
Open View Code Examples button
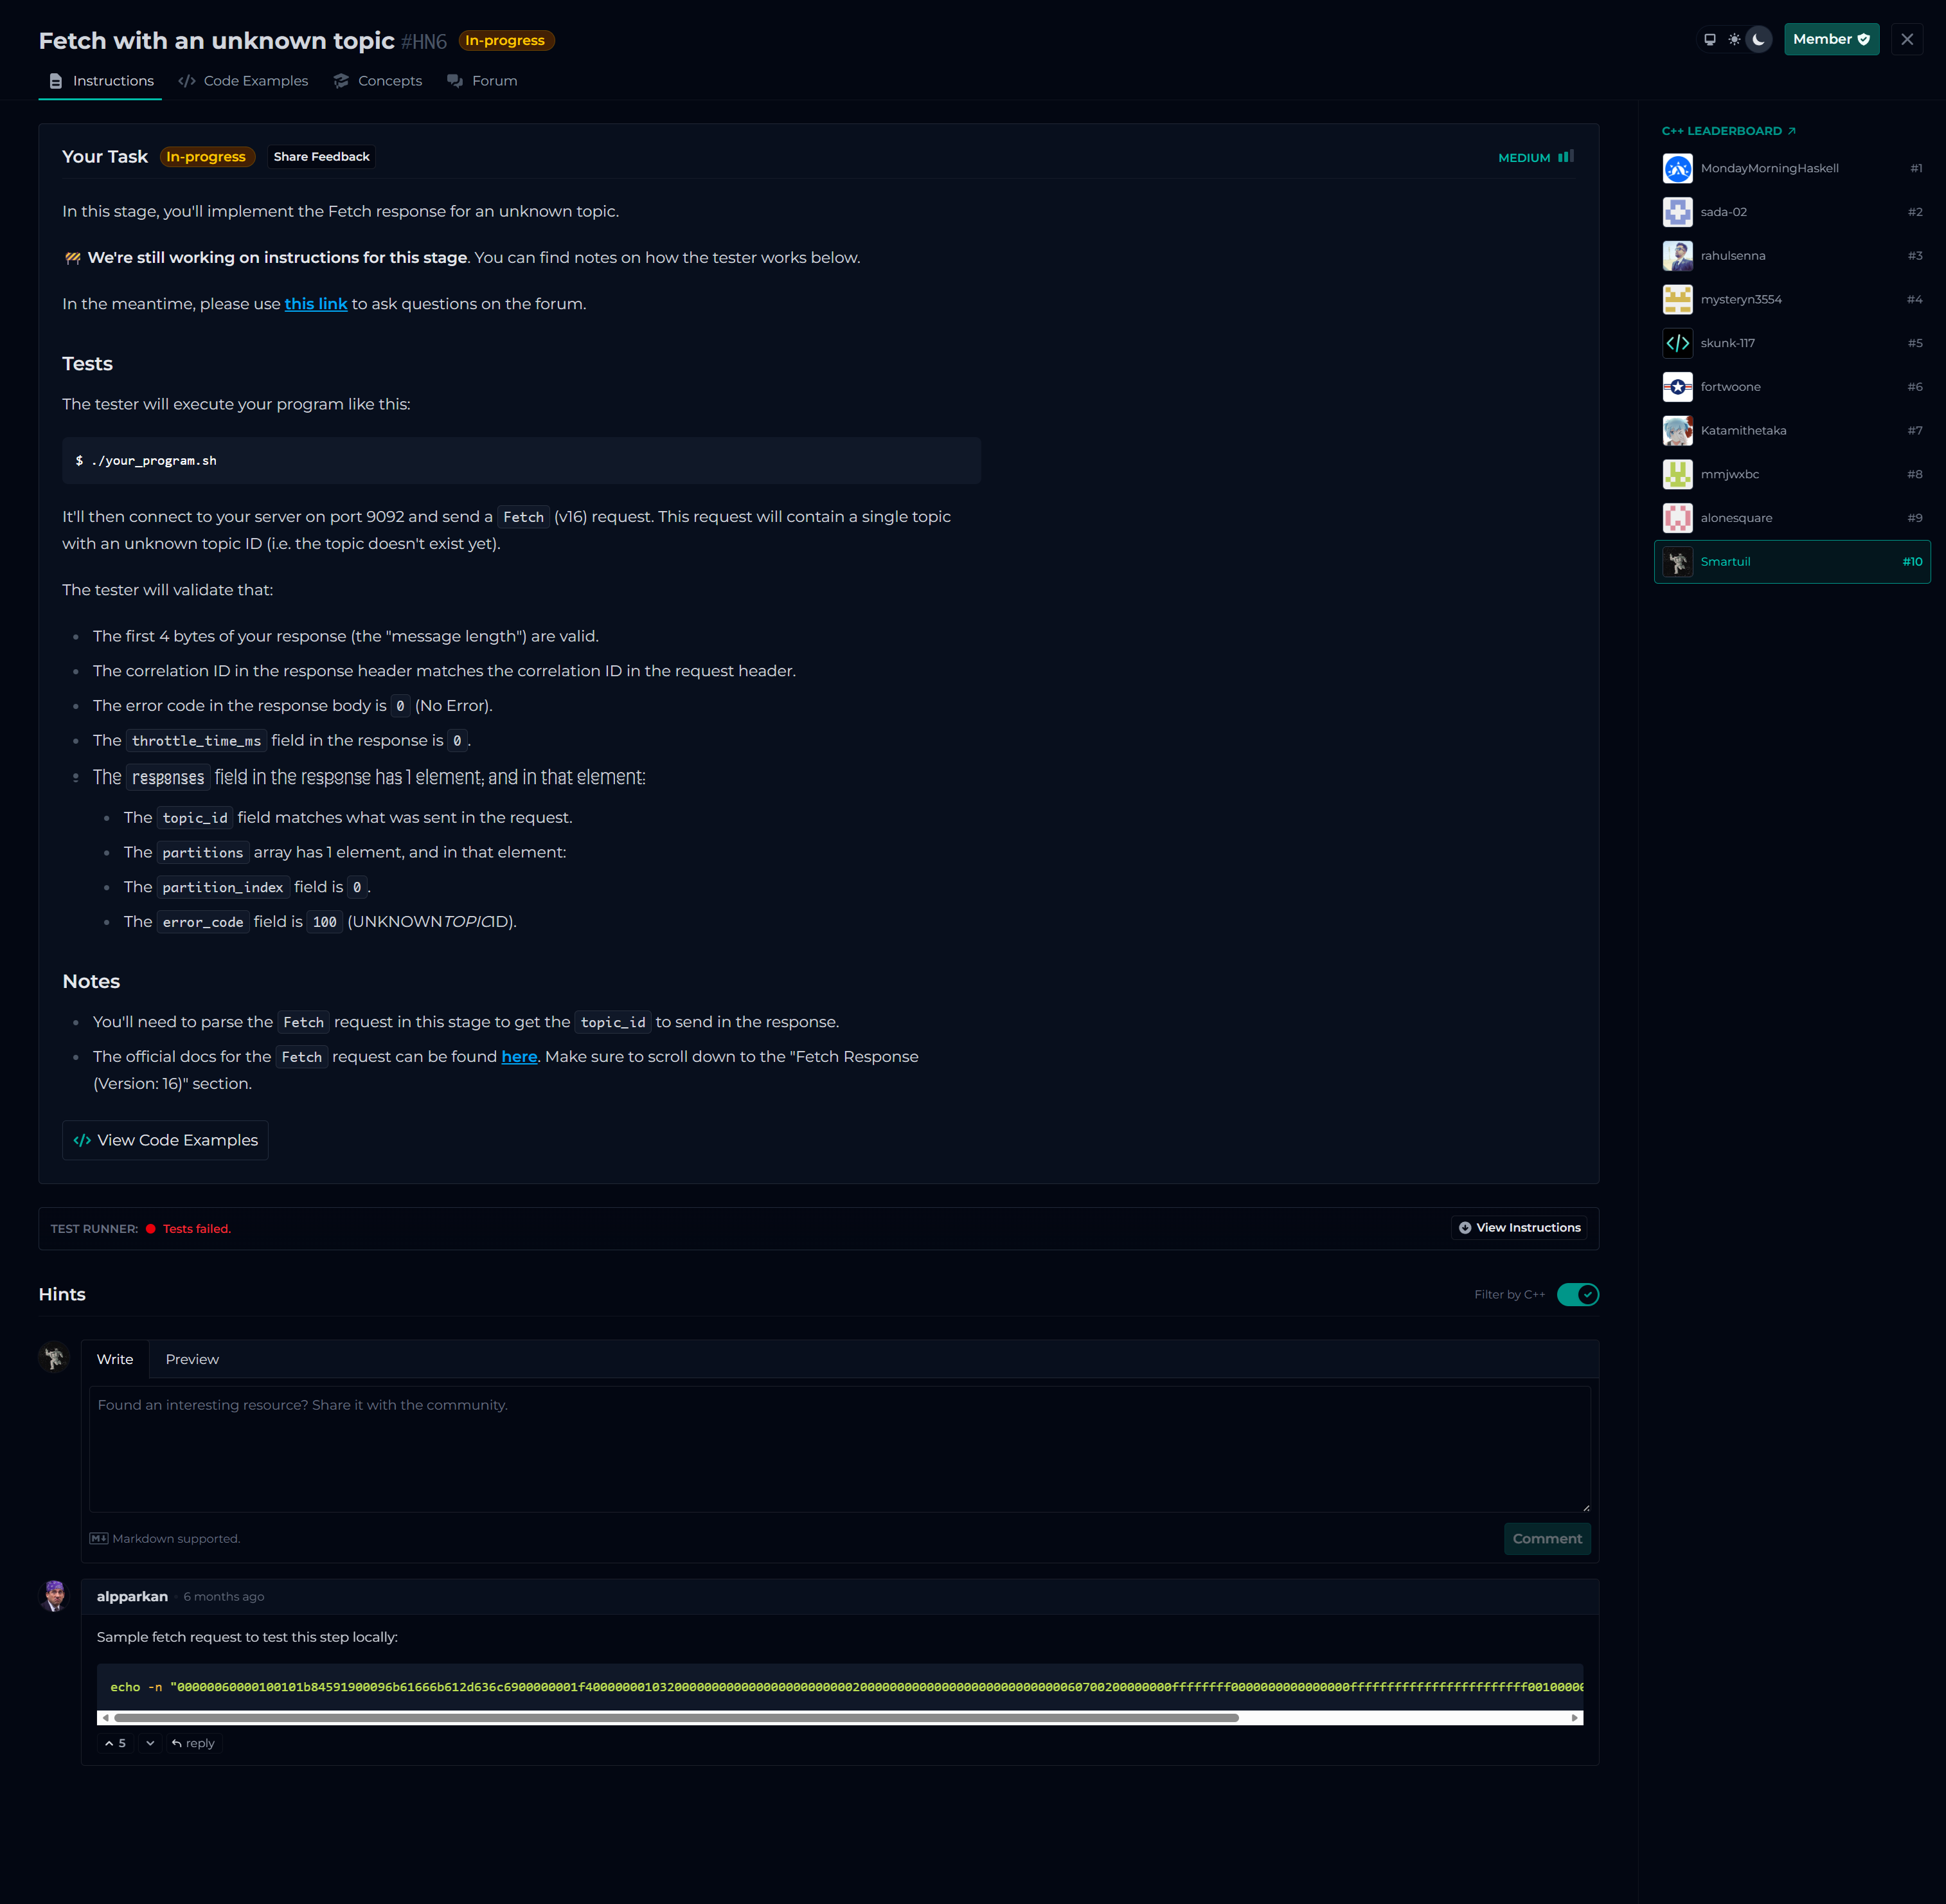pos(165,1140)
